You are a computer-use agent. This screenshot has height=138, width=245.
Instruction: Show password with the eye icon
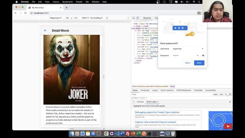(x=203, y=55)
